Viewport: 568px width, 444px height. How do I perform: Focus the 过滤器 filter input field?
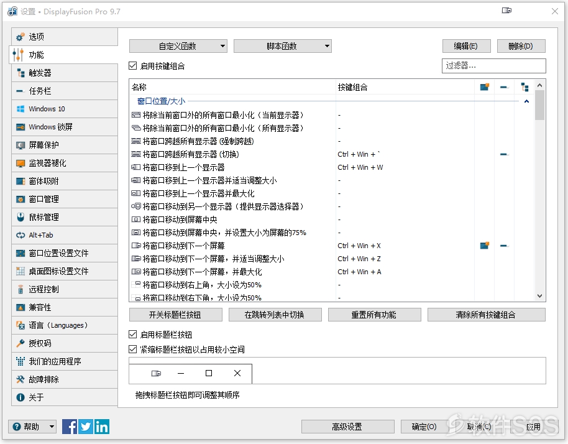[x=494, y=66]
